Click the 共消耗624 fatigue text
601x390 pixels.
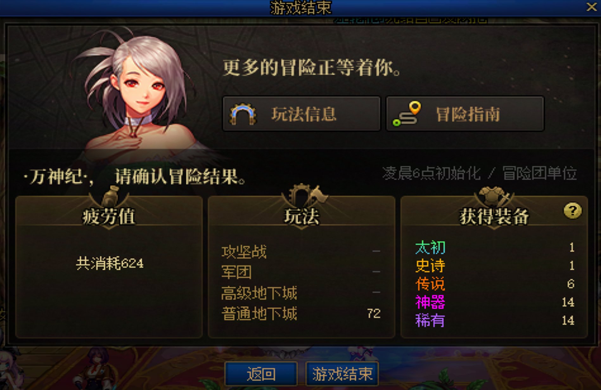110,263
